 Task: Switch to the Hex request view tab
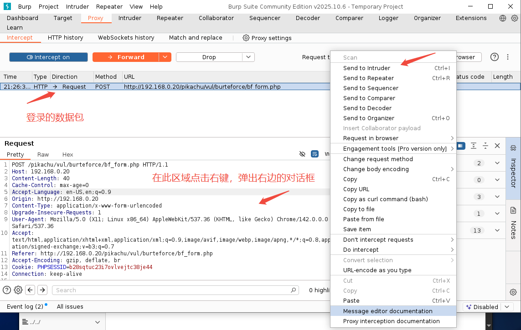click(67, 155)
